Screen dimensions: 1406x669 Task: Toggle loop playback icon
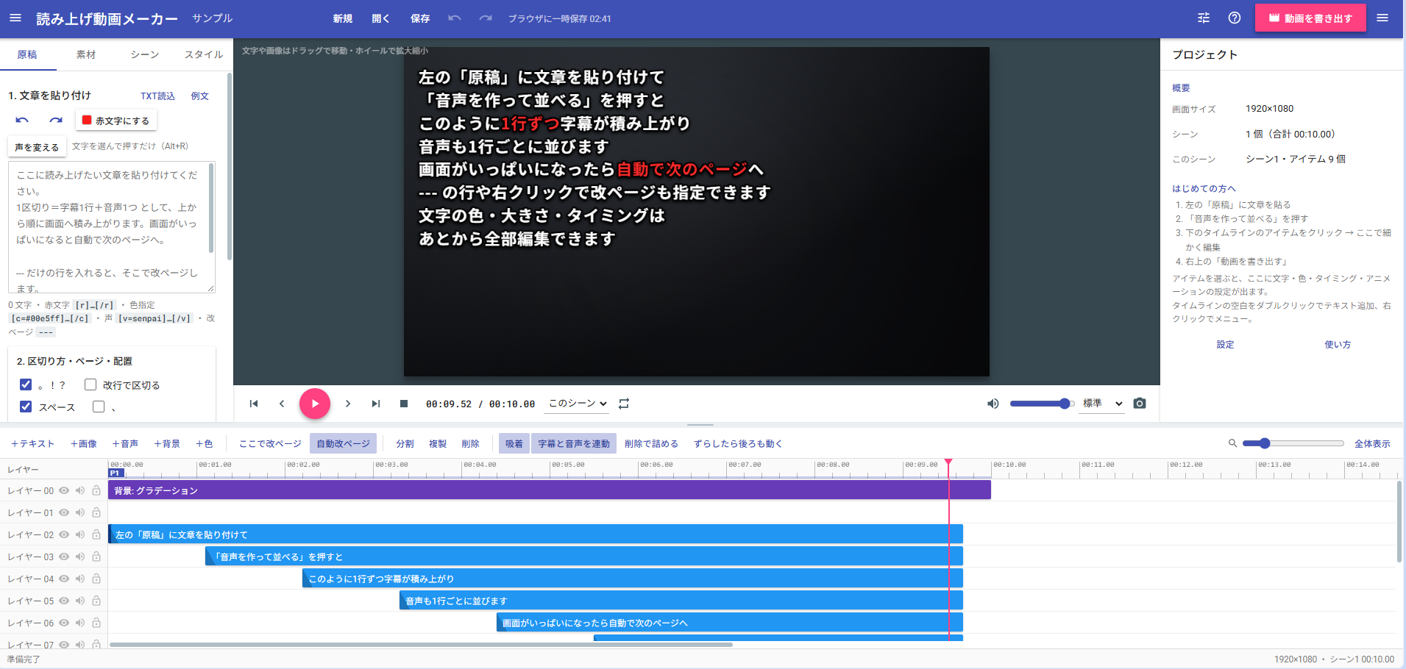[x=624, y=404]
